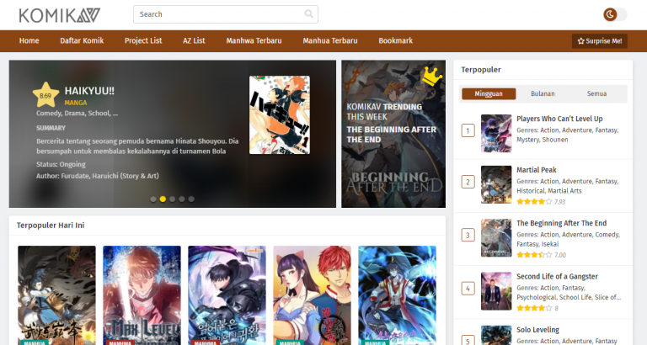Open Manhwa Terbaru page
Viewport: 647px width, 345px height.
pyautogui.click(x=254, y=40)
